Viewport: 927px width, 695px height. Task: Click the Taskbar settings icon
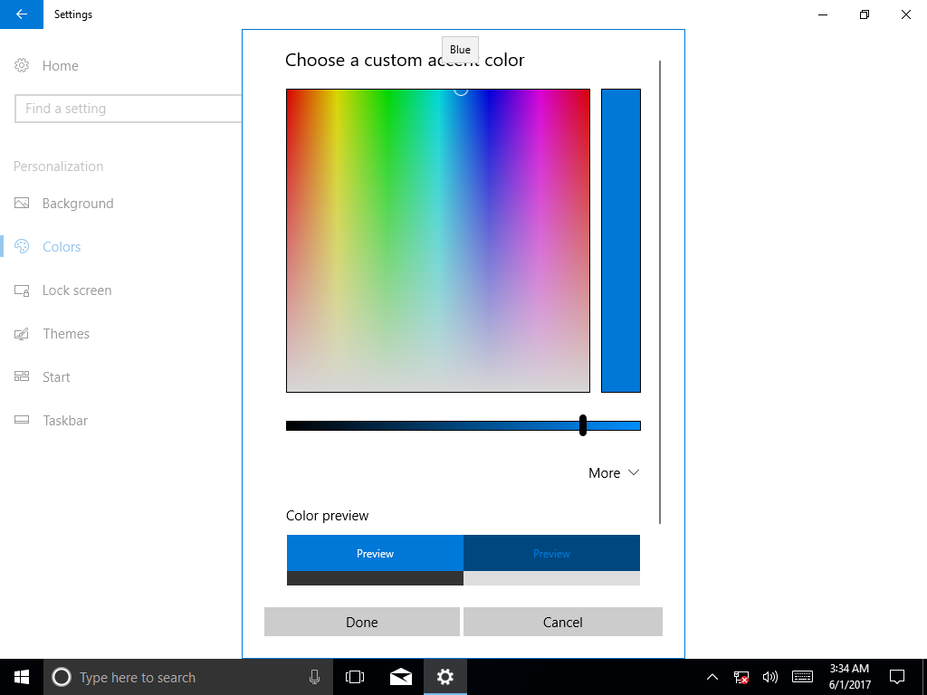tap(22, 420)
